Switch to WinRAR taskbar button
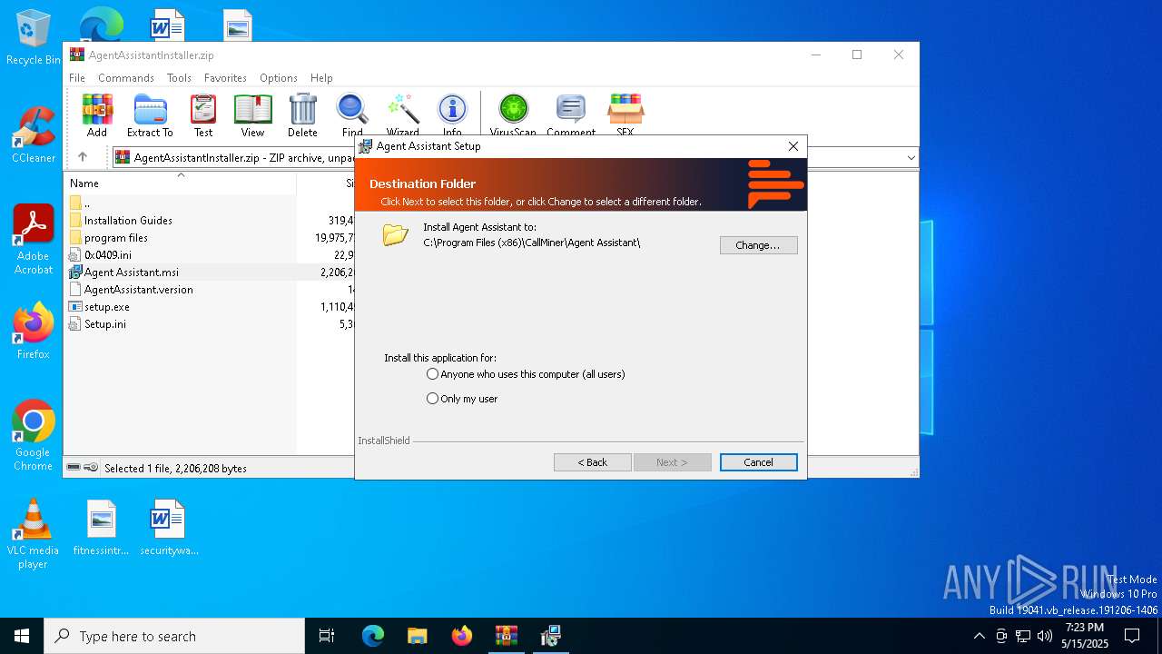This screenshot has height=654, width=1162. tap(507, 636)
